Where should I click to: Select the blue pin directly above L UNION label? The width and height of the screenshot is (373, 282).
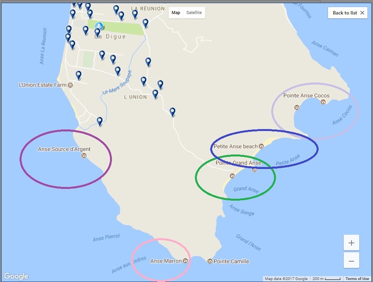coord(144,81)
